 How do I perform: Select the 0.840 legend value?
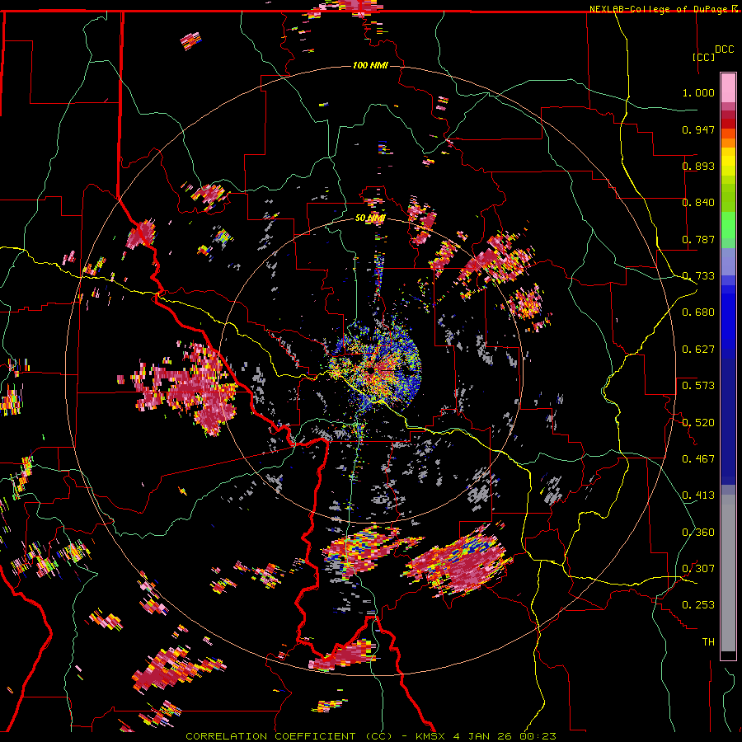(698, 203)
